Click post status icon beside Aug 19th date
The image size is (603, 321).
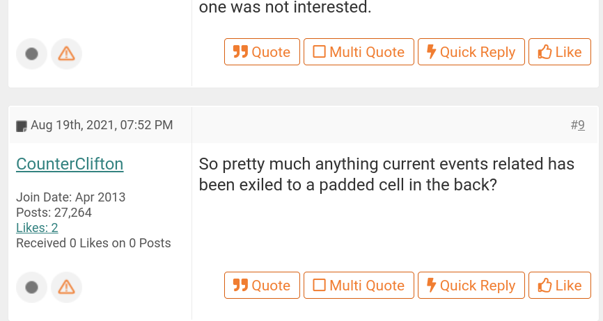pos(22,126)
